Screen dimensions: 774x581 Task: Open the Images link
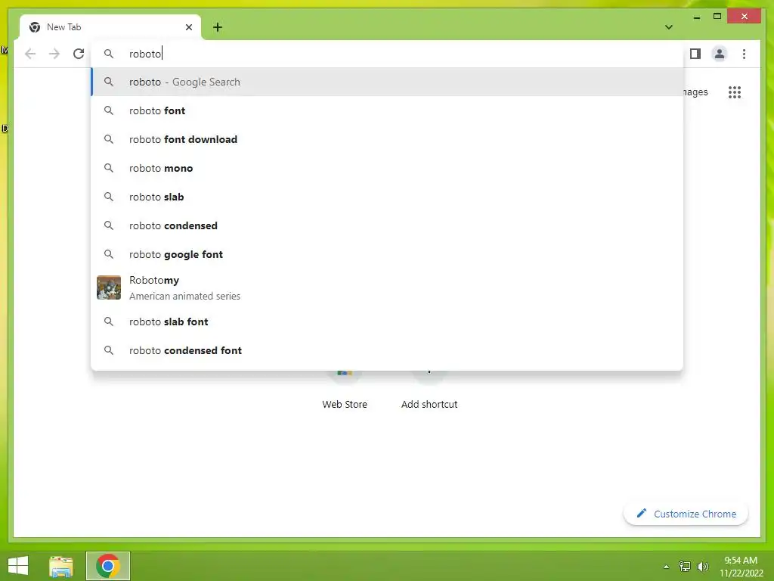tap(696, 92)
